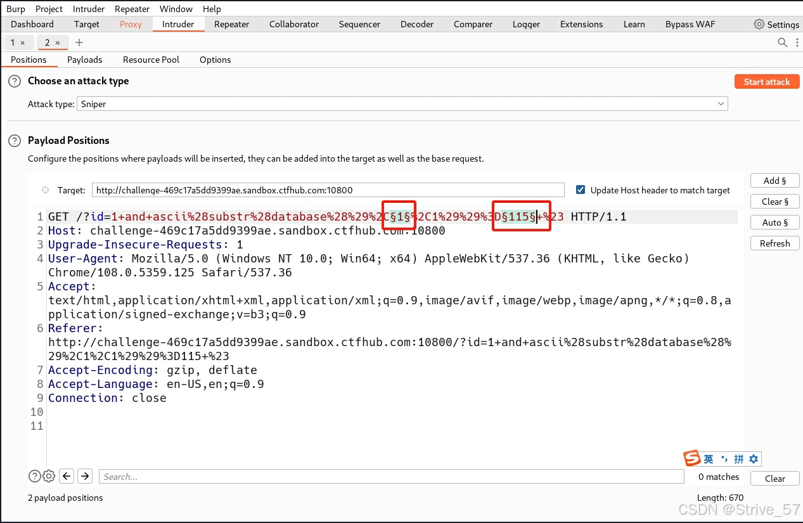
Task: Close Intruder tab 2
Action: (x=57, y=42)
